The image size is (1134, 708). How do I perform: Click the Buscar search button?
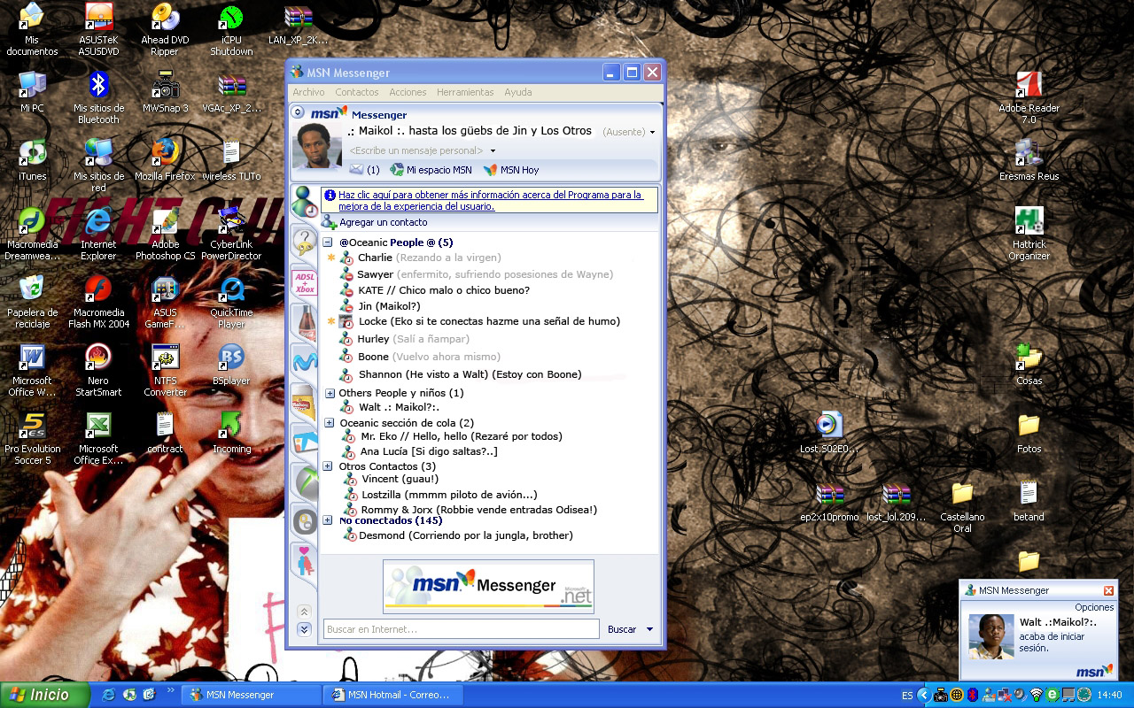622,629
